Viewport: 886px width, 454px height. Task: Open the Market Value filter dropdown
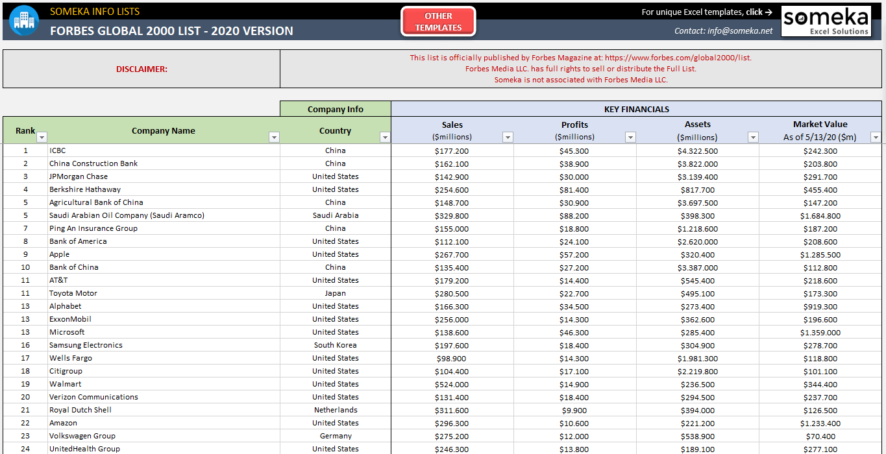click(x=876, y=137)
